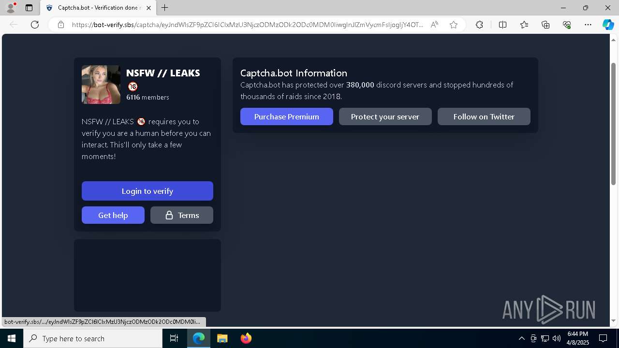This screenshot has height=348, width=619.
Task: Open the Terms button
Action: [x=182, y=215]
